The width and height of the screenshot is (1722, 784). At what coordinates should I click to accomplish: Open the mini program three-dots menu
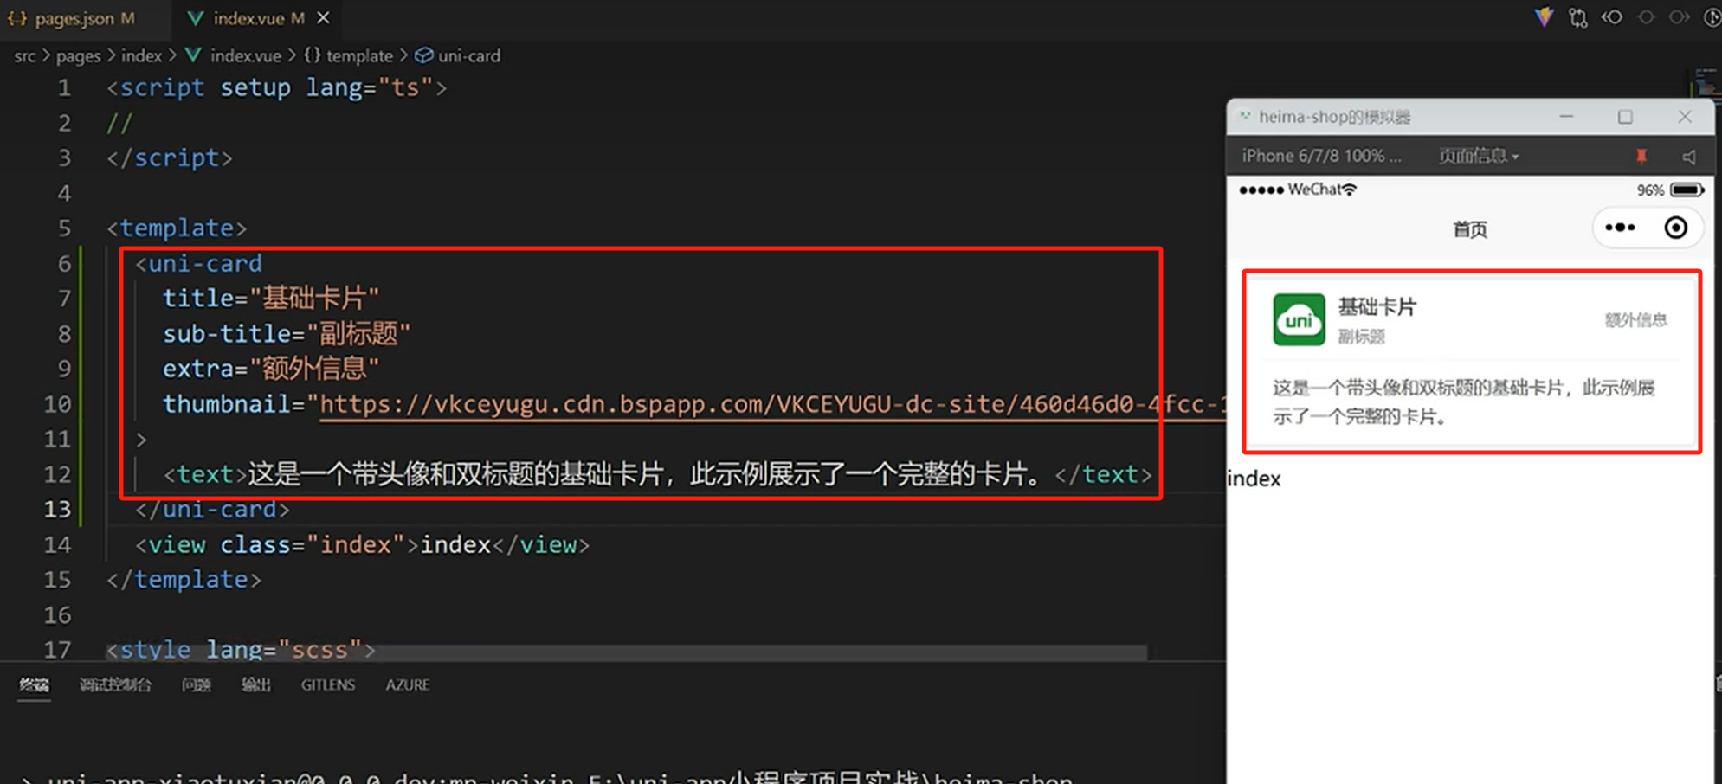click(1620, 228)
